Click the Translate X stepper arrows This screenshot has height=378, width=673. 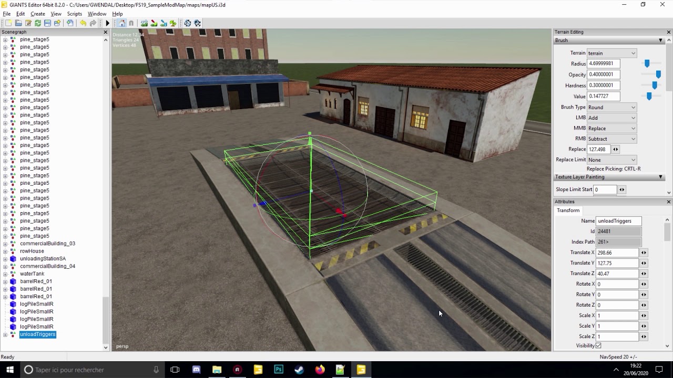click(643, 253)
